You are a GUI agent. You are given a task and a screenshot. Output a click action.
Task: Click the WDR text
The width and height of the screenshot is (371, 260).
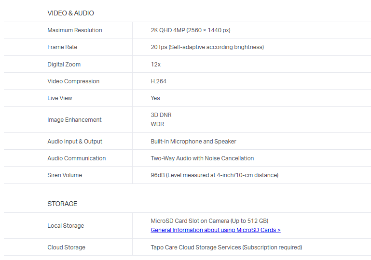tap(157, 124)
